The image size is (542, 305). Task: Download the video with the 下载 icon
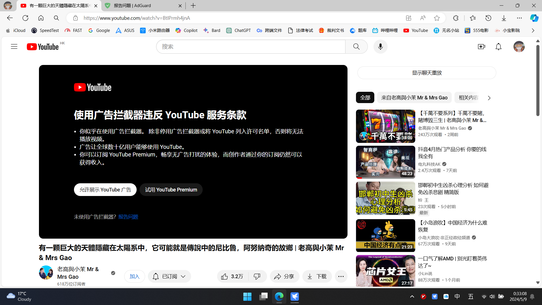pyautogui.click(x=317, y=276)
